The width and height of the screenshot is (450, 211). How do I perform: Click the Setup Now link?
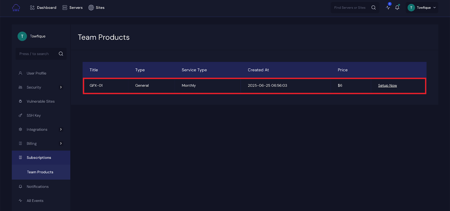click(387, 86)
